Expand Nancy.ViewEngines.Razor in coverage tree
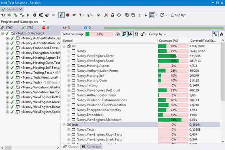Screen dimensions: 225x150 coord(69,56)
